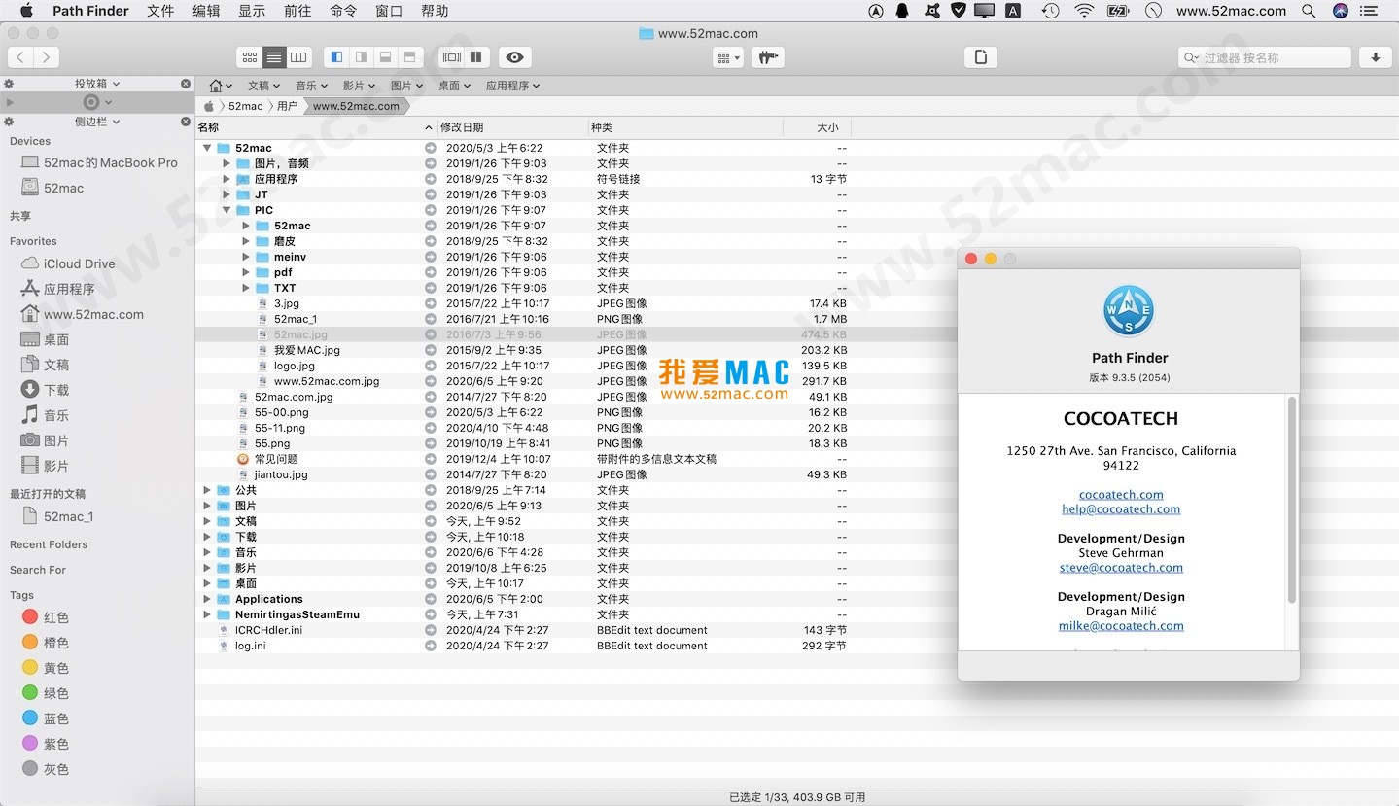
Task: Go back with the toolbar back arrow
Action: click(x=20, y=57)
